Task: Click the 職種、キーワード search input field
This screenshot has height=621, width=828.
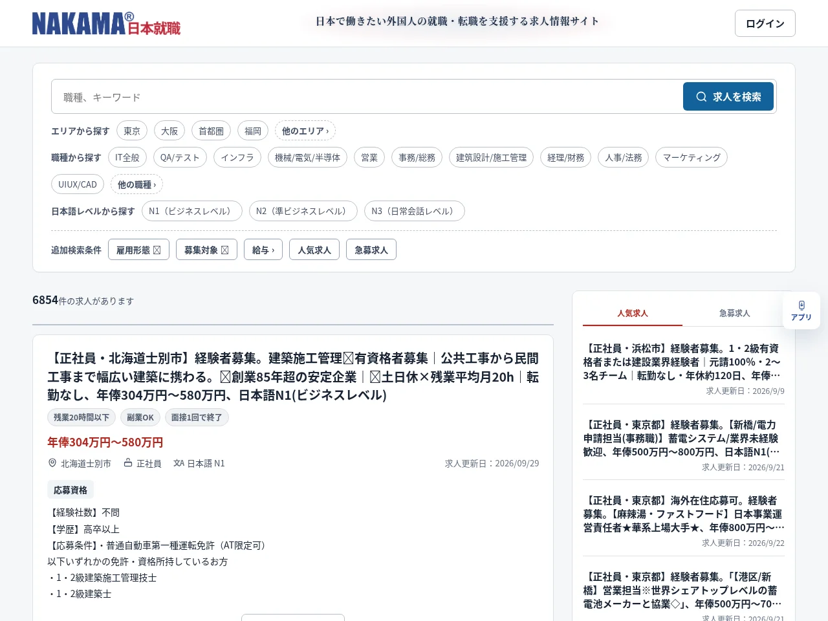Action: 367,97
